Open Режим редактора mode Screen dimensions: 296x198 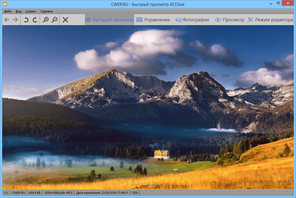pos(270,20)
